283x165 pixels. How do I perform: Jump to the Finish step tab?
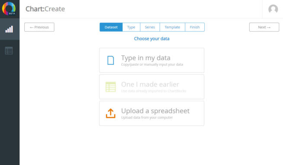tap(195, 27)
